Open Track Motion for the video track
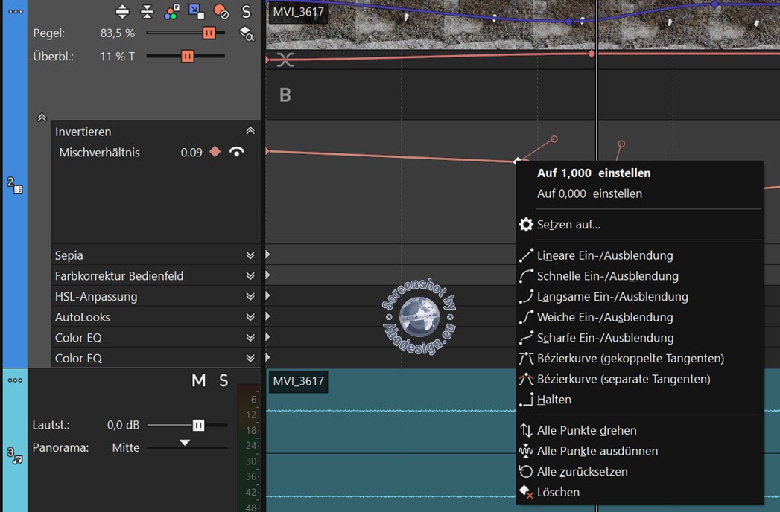 pyautogui.click(x=197, y=11)
